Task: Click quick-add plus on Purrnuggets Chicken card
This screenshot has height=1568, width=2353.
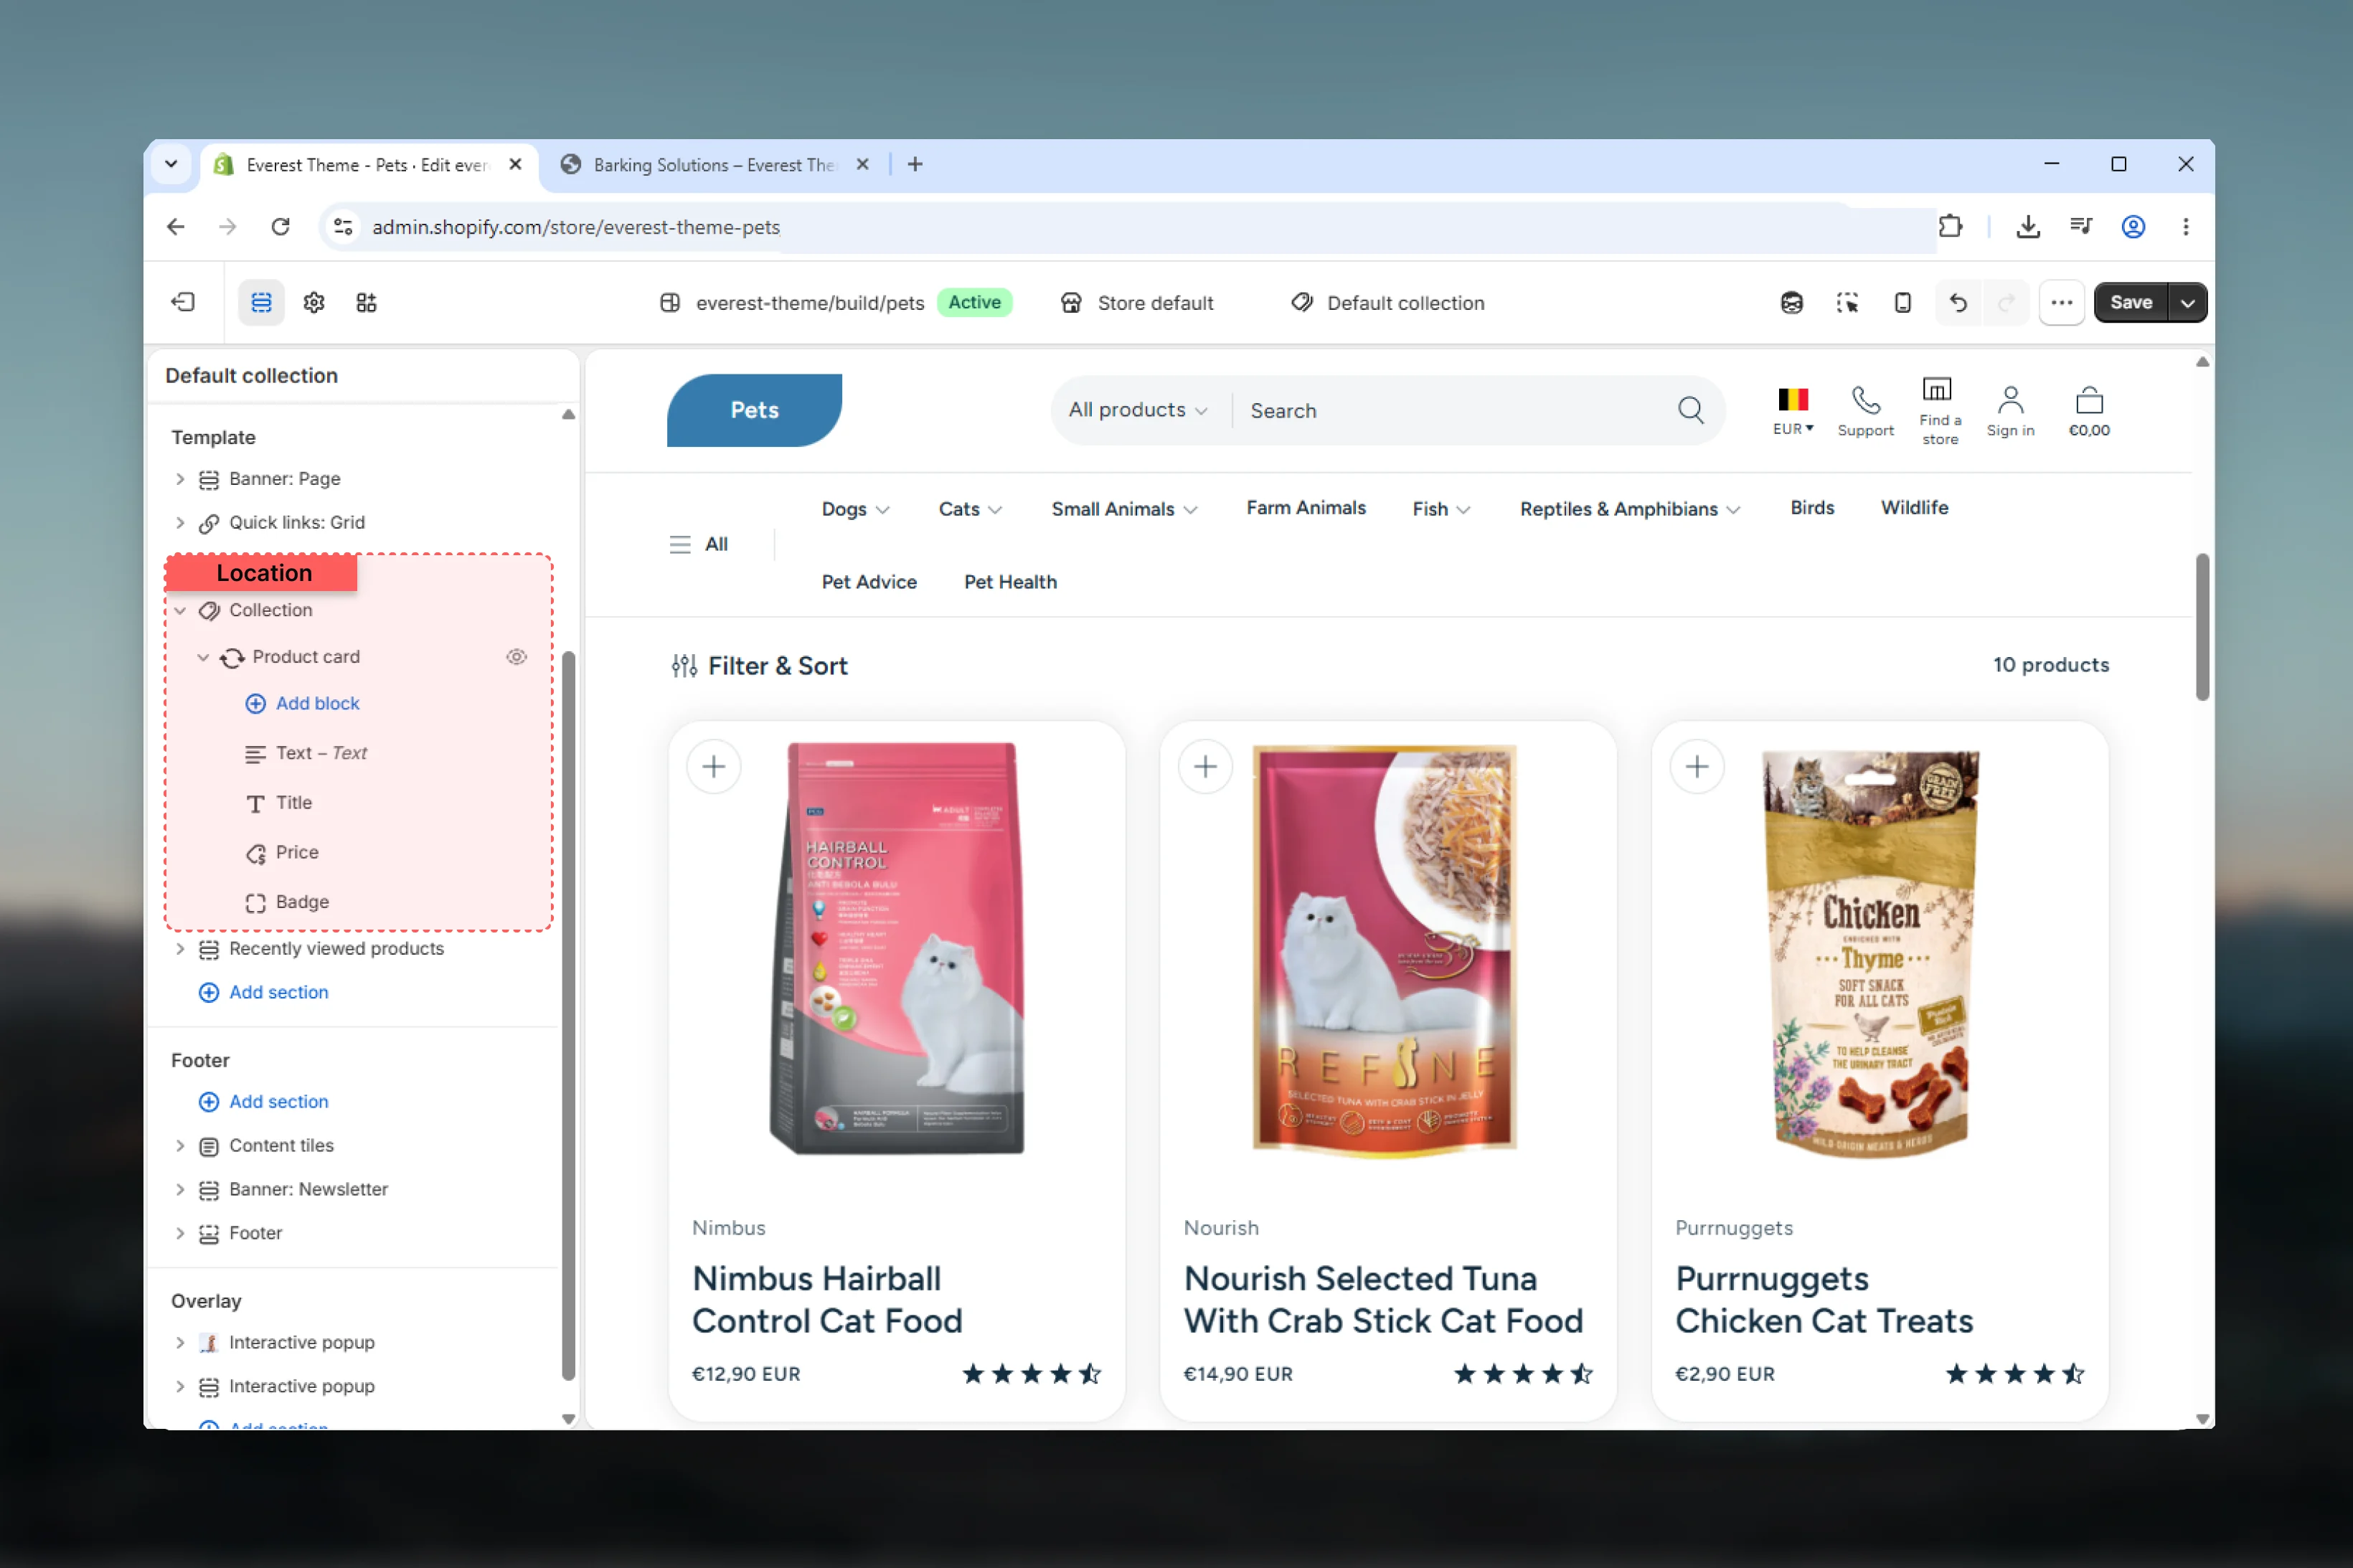Action: click(x=1697, y=767)
